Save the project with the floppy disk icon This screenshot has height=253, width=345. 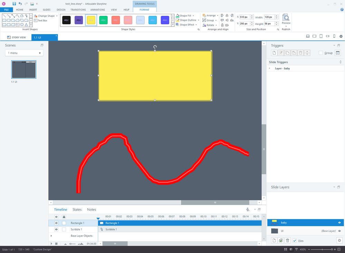14,4
